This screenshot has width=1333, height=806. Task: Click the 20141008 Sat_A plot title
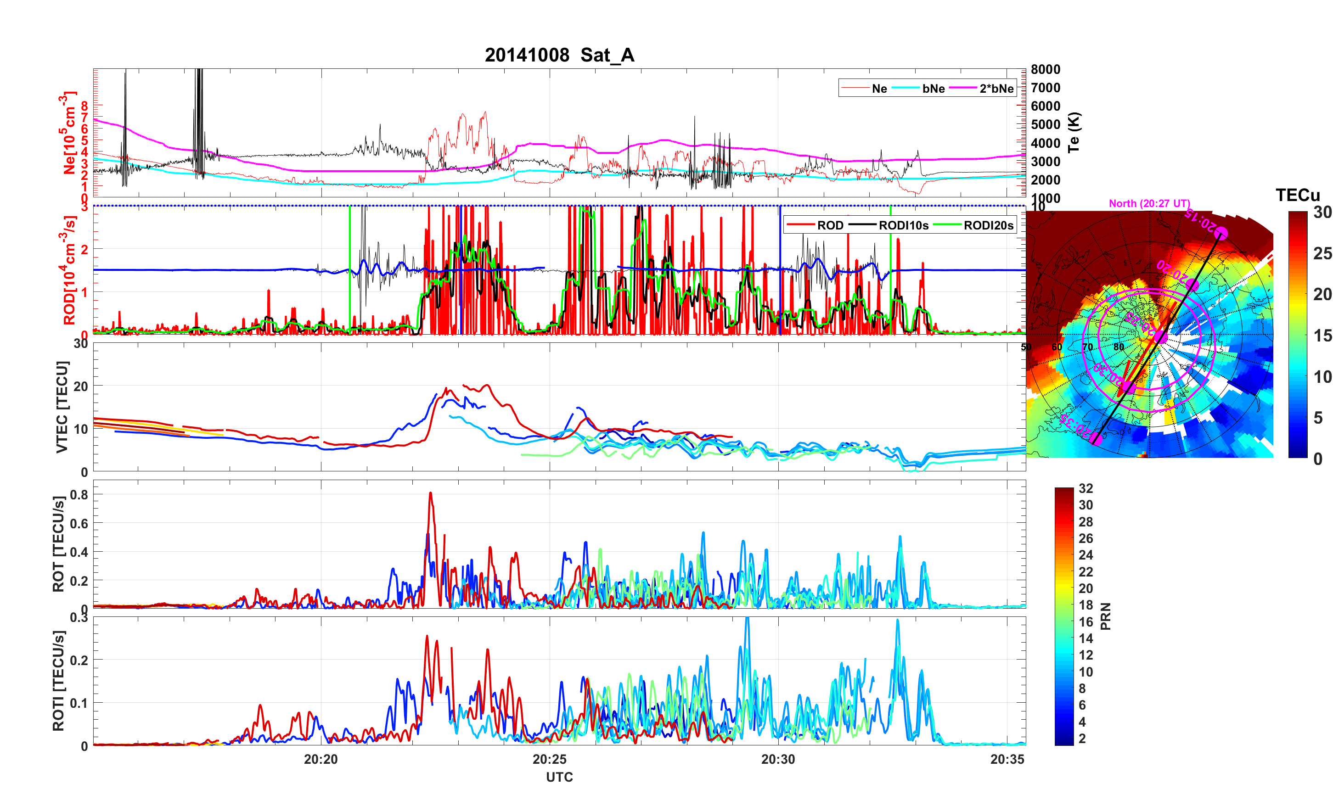[559, 55]
